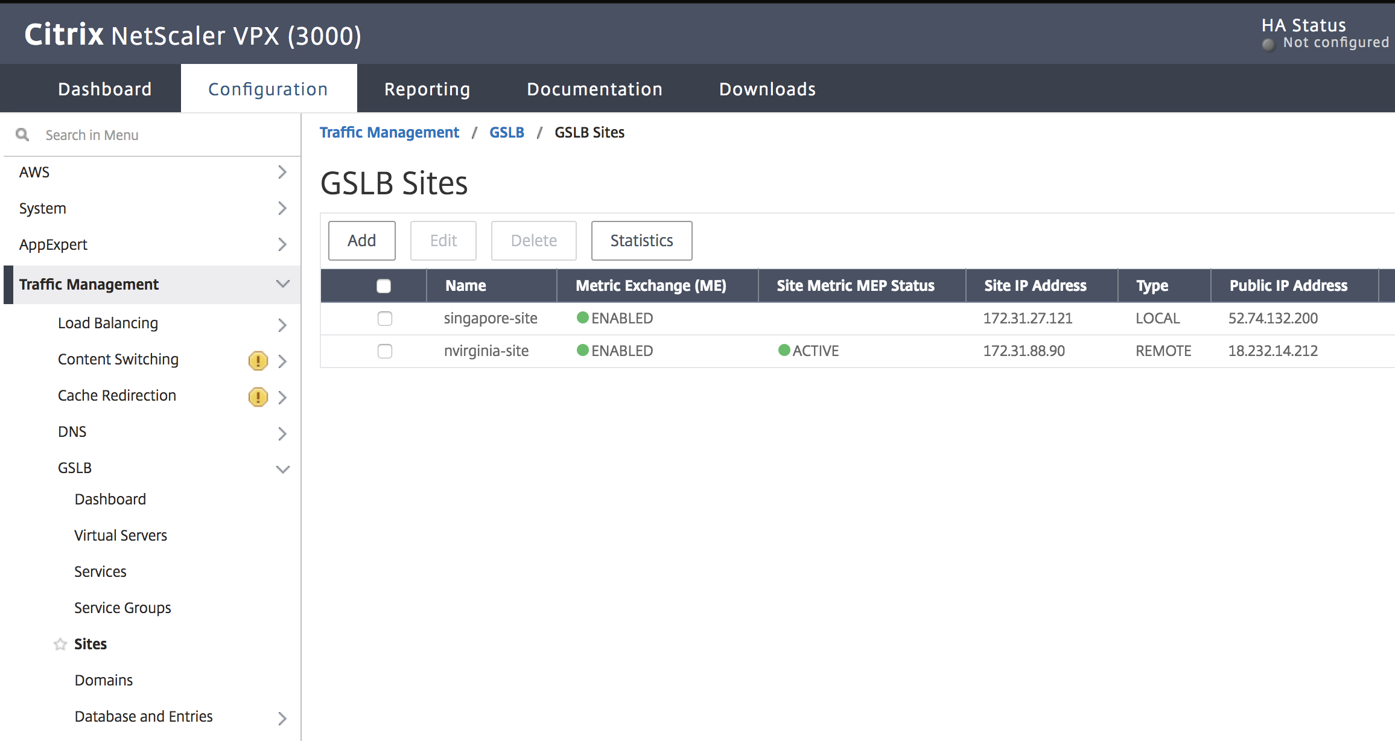This screenshot has width=1395, height=741.
Task: Click the search magnifier icon in menu
Action: (22, 135)
